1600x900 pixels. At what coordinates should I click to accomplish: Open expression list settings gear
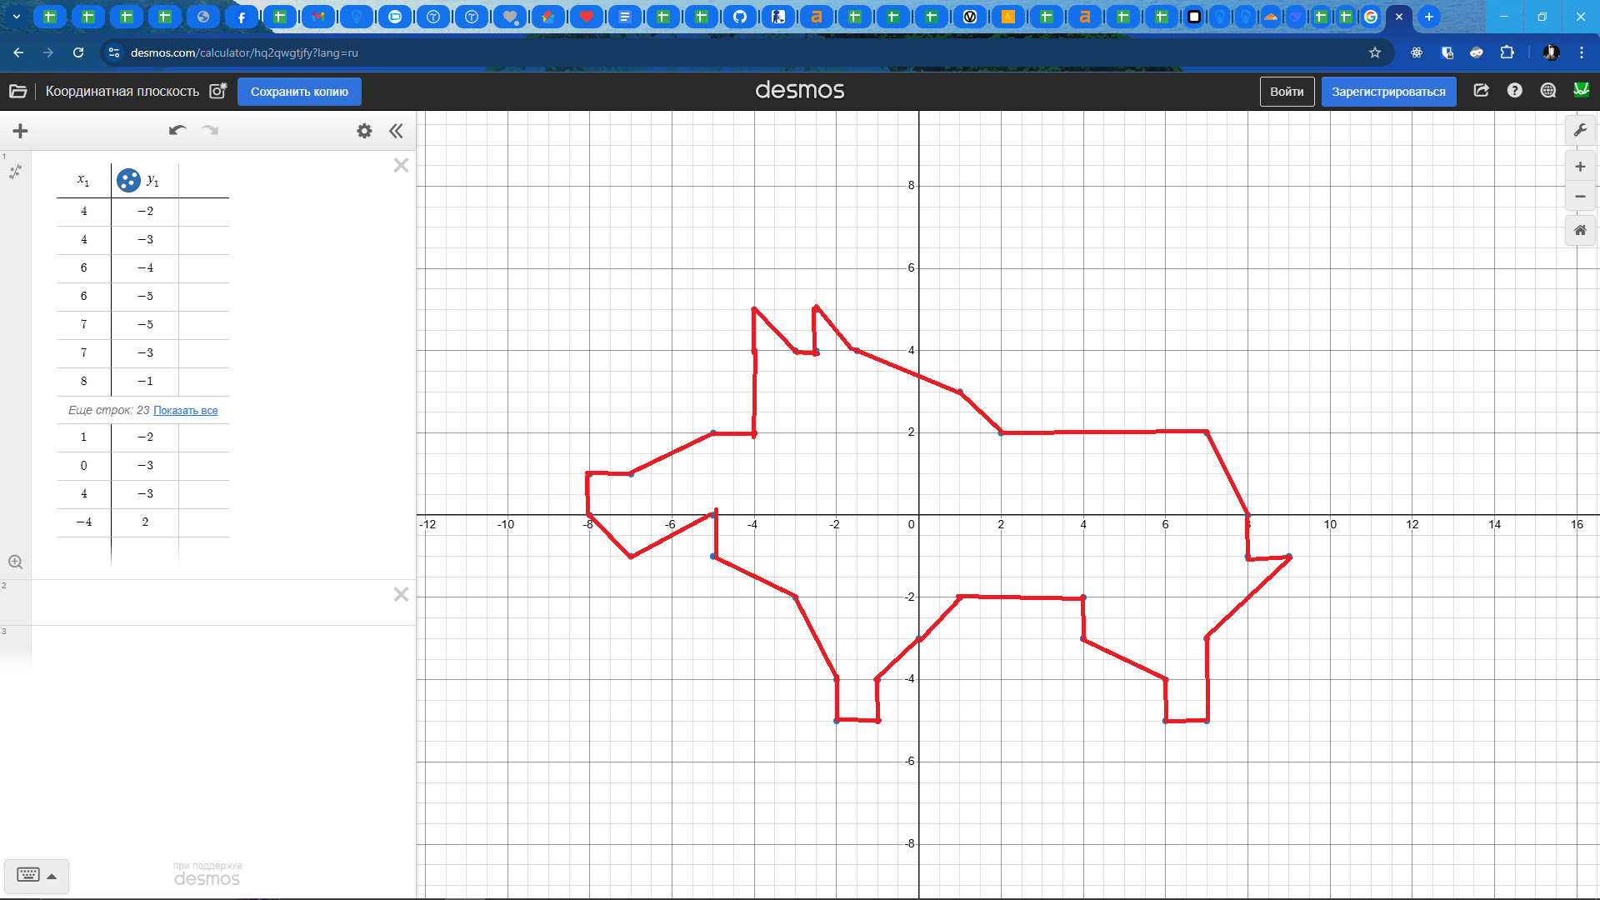click(364, 131)
